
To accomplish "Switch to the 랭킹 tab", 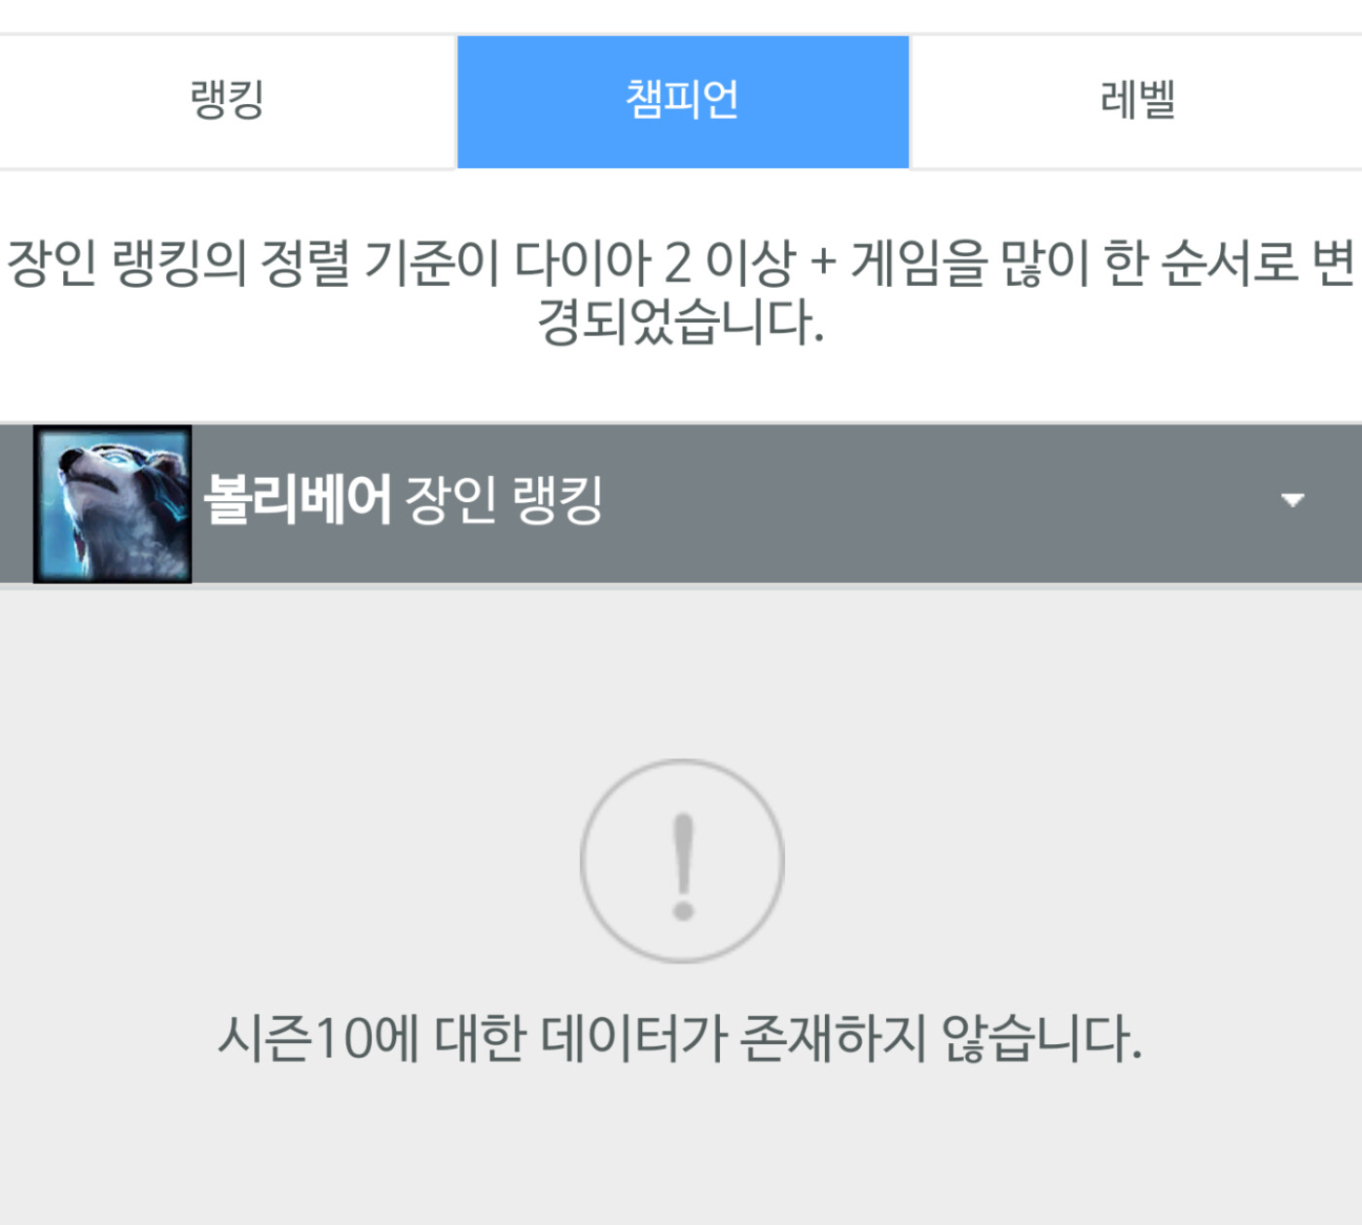I will pos(228,101).
